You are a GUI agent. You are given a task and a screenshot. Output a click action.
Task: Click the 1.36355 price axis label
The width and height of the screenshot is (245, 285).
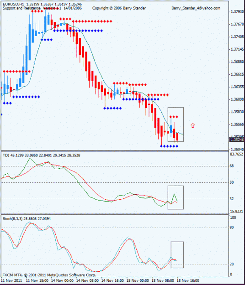[x=237, y=87]
